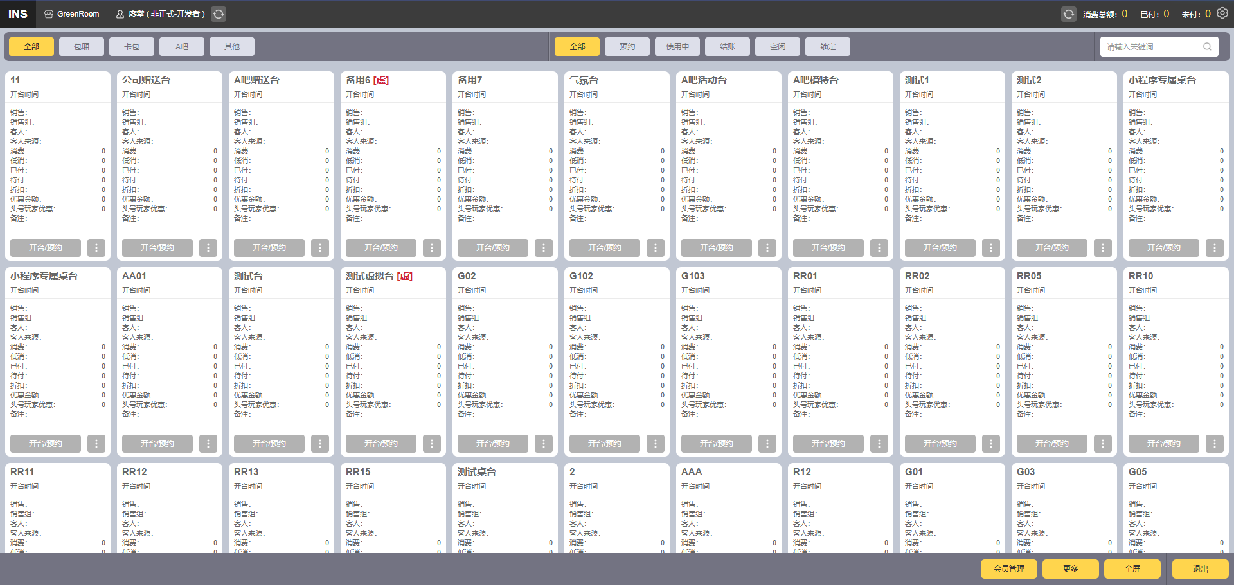Click the R12 table card title

click(x=802, y=472)
